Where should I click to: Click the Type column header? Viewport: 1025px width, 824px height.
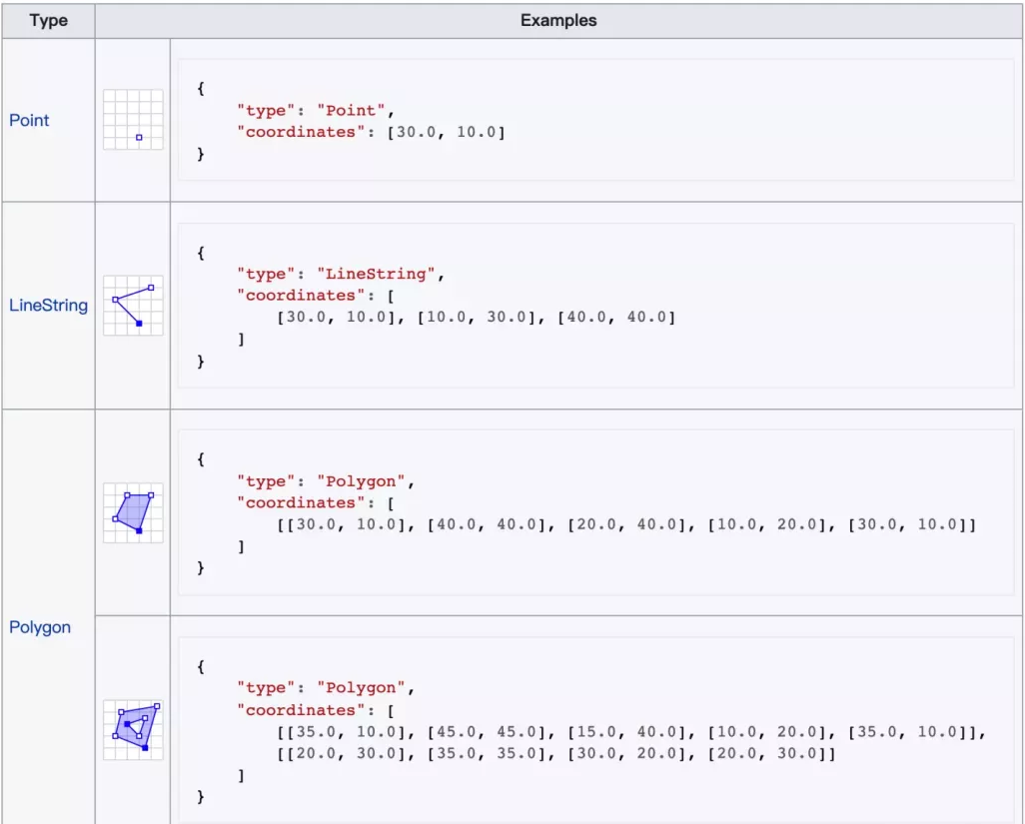(x=48, y=20)
